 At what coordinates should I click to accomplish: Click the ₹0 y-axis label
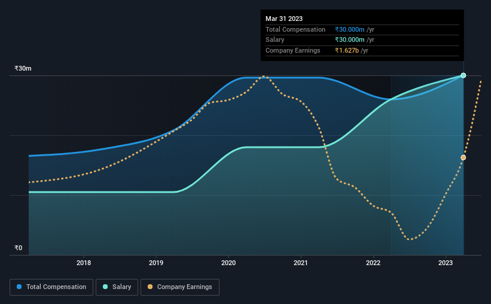coord(19,248)
